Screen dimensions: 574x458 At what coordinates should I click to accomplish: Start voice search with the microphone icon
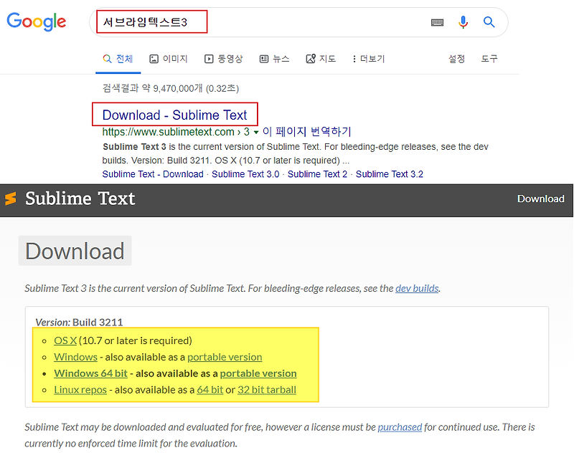click(463, 22)
